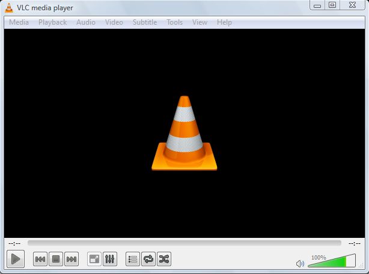
Task: Toggle loop repeat mode
Action: [148, 259]
